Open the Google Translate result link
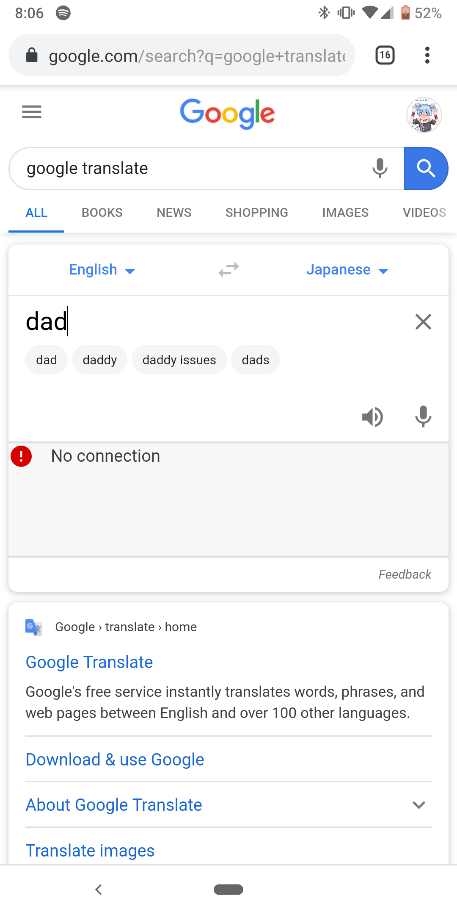This screenshot has height=915, width=457. tap(89, 662)
